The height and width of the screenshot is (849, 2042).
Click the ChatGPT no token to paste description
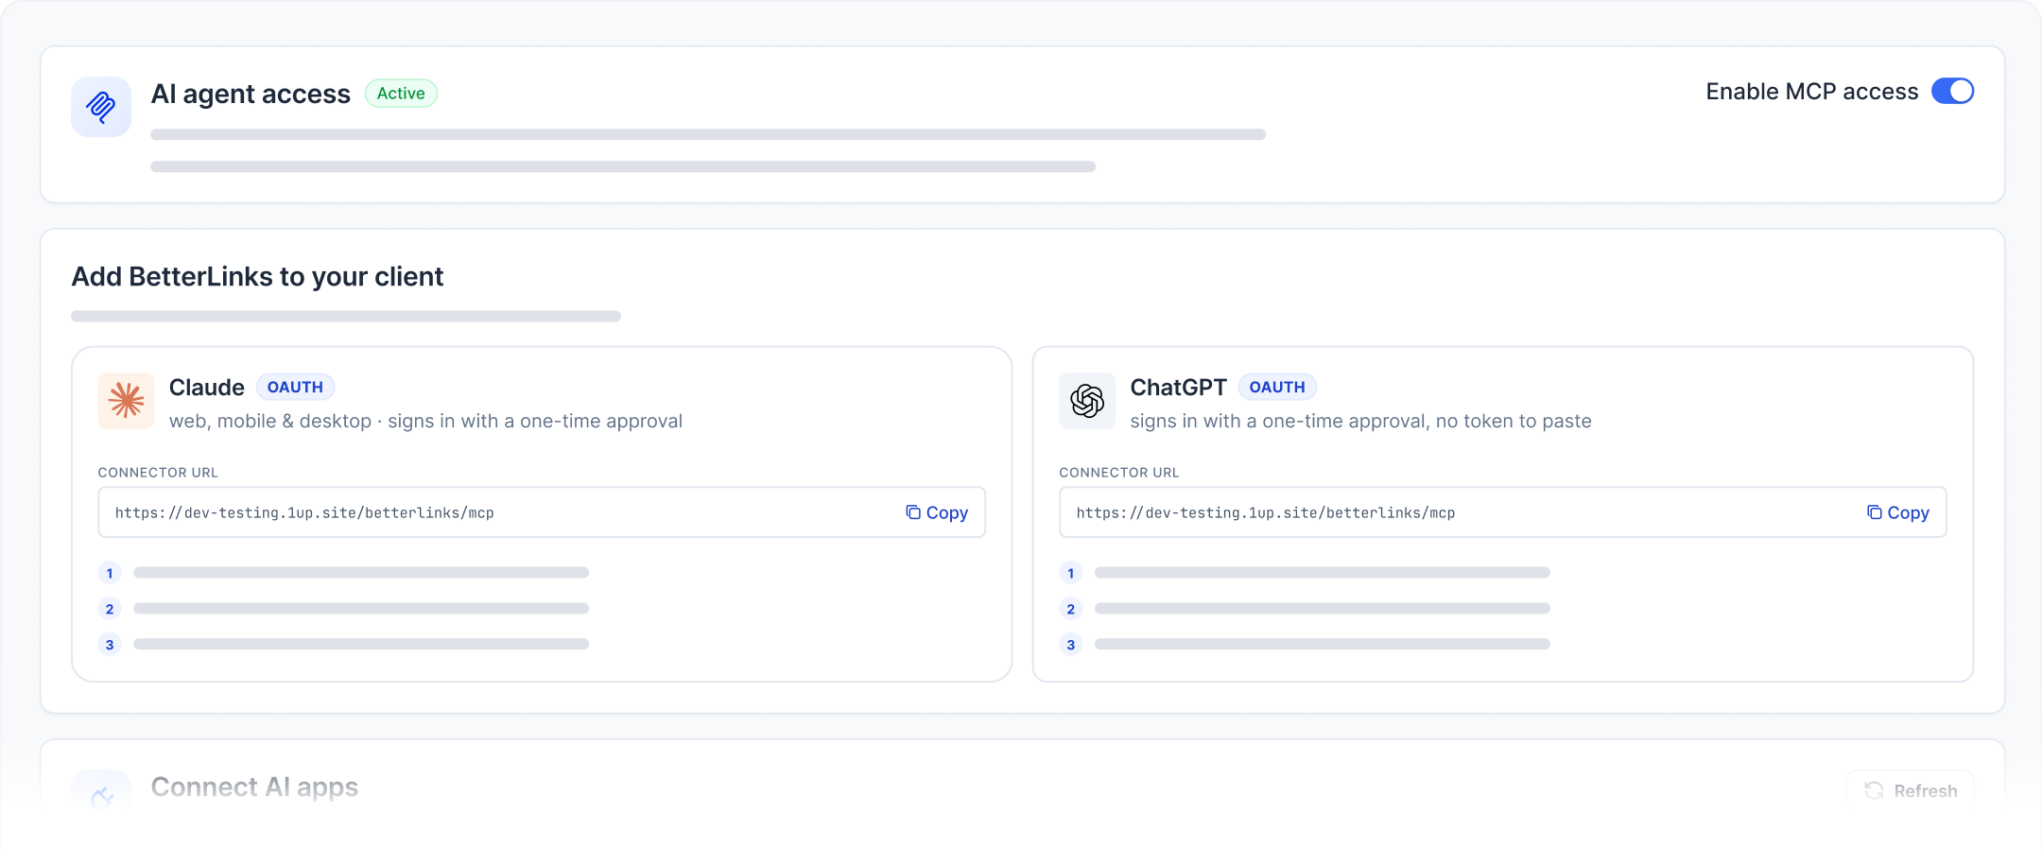coord(1360,422)
